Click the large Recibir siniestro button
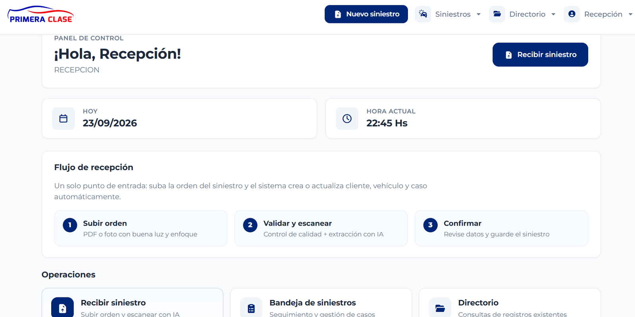Screen dimensions: 635x317 (x=540, y=54)
